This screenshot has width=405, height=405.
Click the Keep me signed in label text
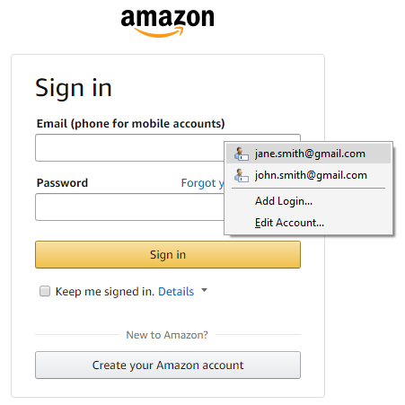click(x=105, y=292)
